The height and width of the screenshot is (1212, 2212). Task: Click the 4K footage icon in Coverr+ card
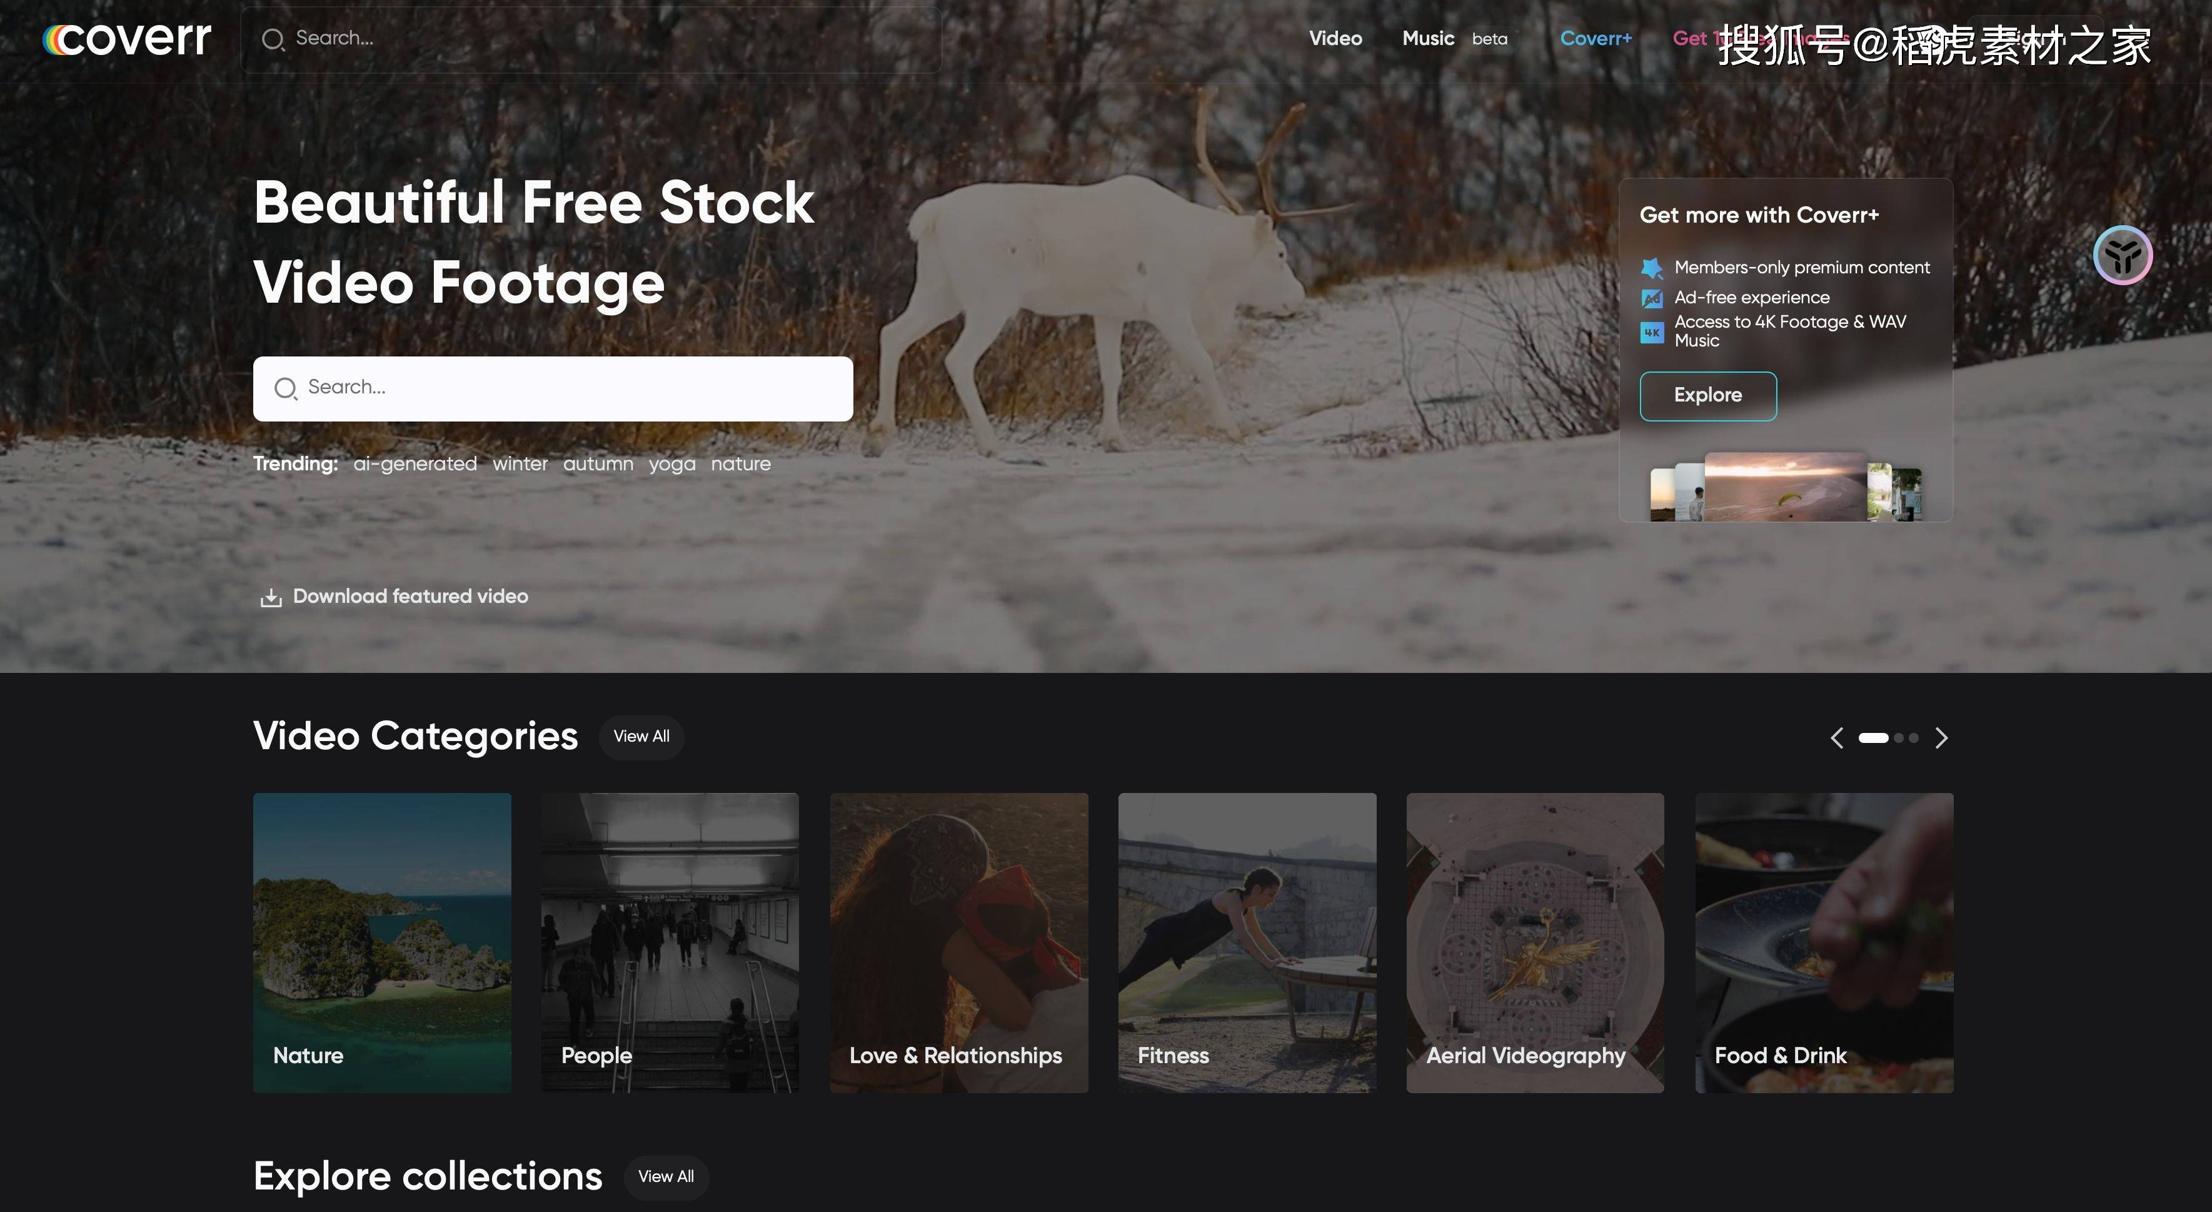[1651, 333]
